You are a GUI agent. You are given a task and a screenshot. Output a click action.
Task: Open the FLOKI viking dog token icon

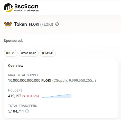[8, 25]
